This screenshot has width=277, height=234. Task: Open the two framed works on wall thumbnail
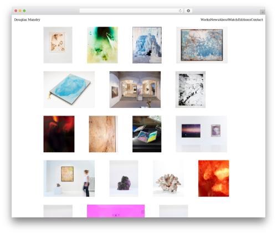point(201,134)
